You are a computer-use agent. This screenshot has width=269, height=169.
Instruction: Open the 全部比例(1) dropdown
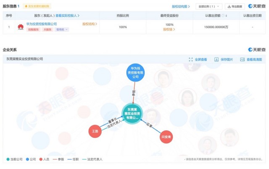coord(209,7)
